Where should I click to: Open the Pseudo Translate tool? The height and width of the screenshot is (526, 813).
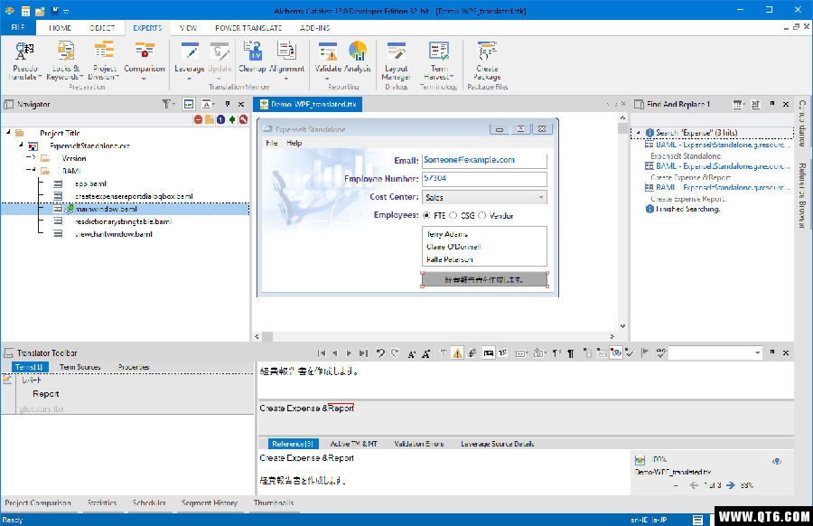tap(24, 61)
